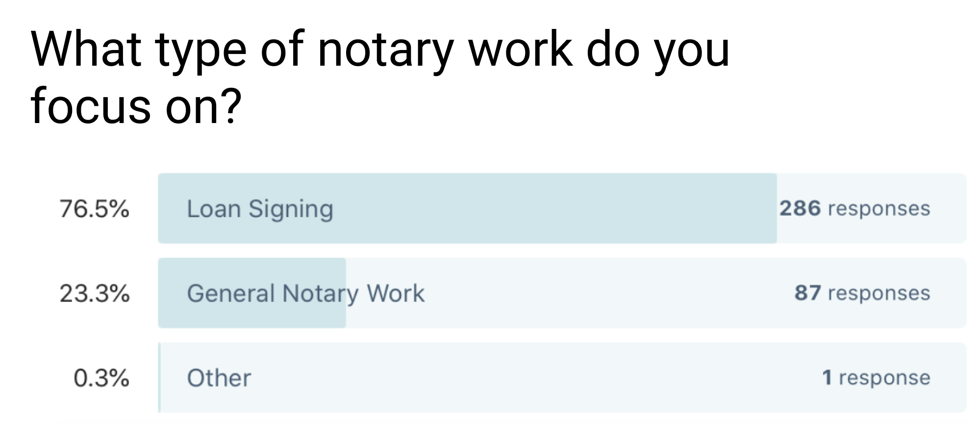Click the thin sliver of the Other bar
This screenshot has height=424, width=977.
coord(159,377)
